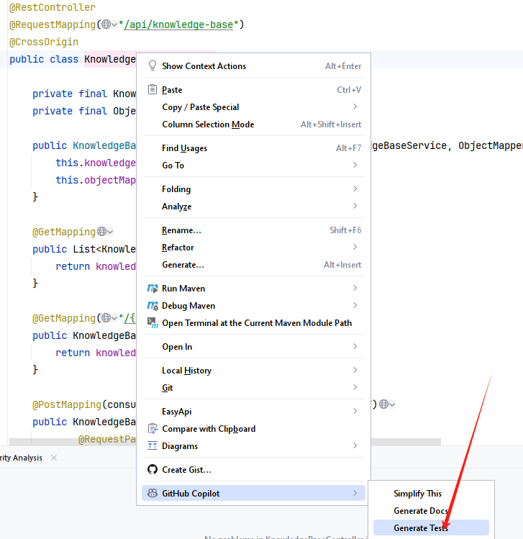The width and height of the screenshot is (523, 539).
Task: Expand the Go To submenu arrow
Action: click(355, 165)
